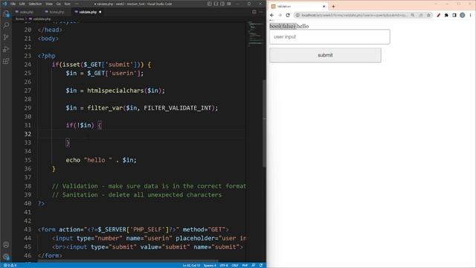The image size is (476, 268).
Task: Click the editor horizontal scrollbar
Action: pyautogui.click(x=127, y=261)
